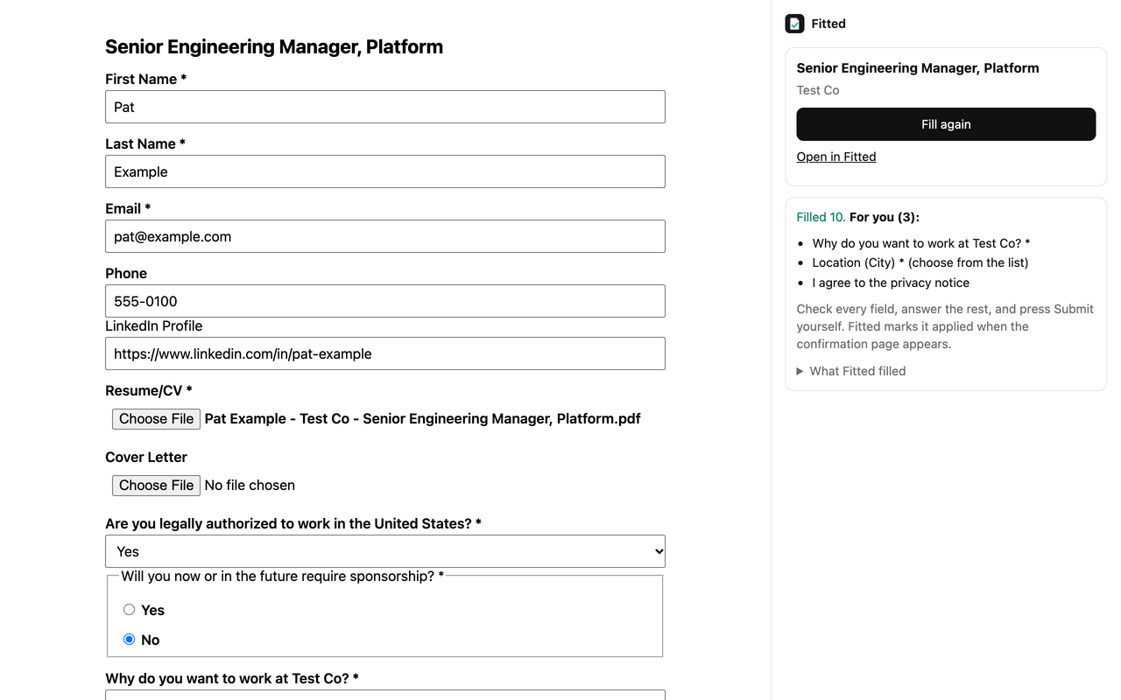This screenshot has width=1121, height=700.
Task: Select the No sponsorship radio button
Action: (129, 640)
